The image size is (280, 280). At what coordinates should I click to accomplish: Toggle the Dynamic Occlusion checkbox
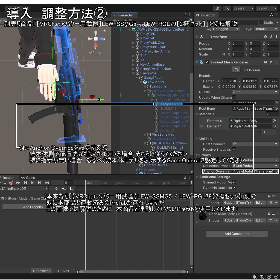(234, 188)
